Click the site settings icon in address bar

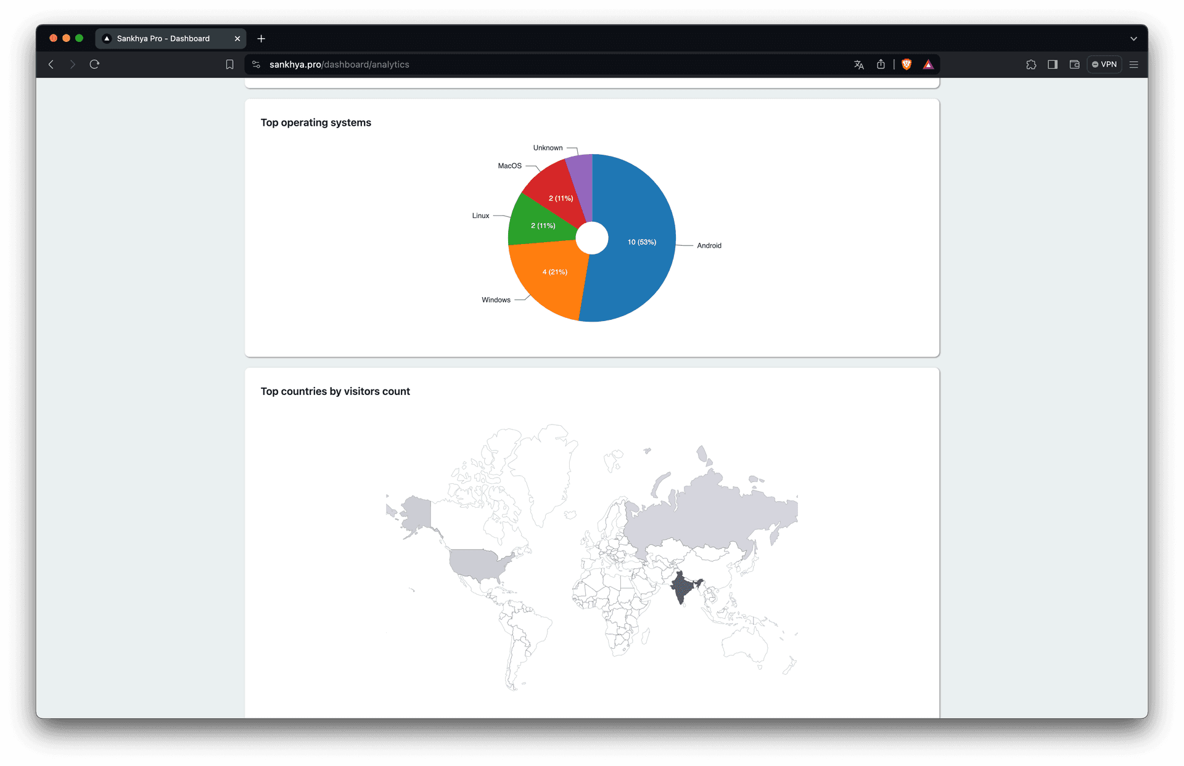(x=257, y=65)
